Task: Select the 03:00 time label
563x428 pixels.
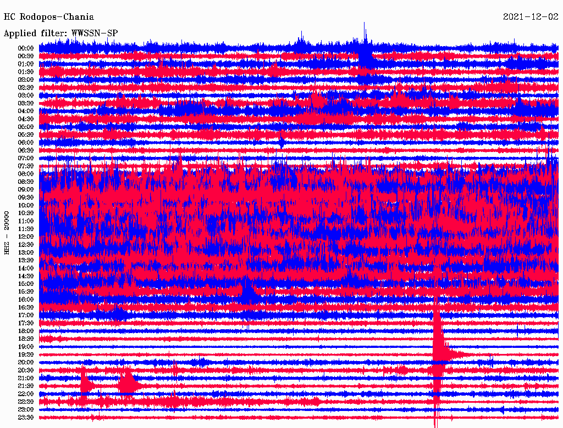Action: [25, 95]
